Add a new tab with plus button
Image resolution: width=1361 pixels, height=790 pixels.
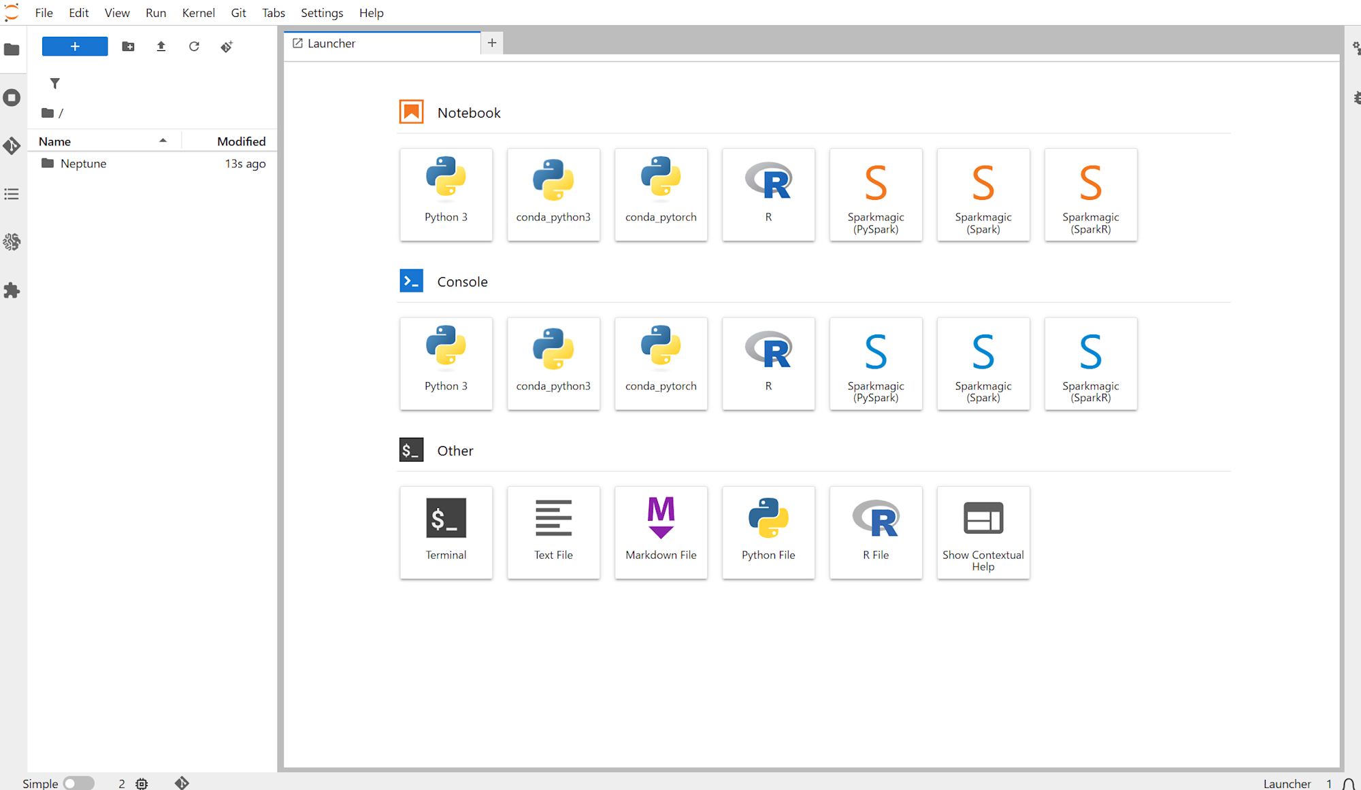(x=492, y=43)
